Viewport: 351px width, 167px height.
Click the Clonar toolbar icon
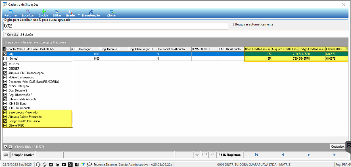[x=112, y=12]
